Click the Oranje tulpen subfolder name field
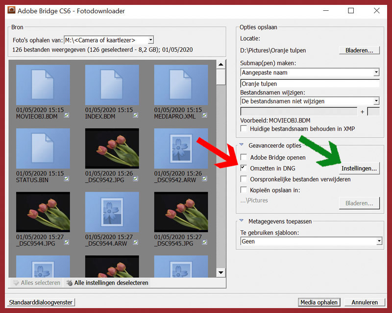Image resolution: width=392 pixels, height=313 pixels. (310, 83)
